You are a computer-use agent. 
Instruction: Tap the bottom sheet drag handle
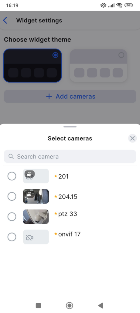[70, 127]
